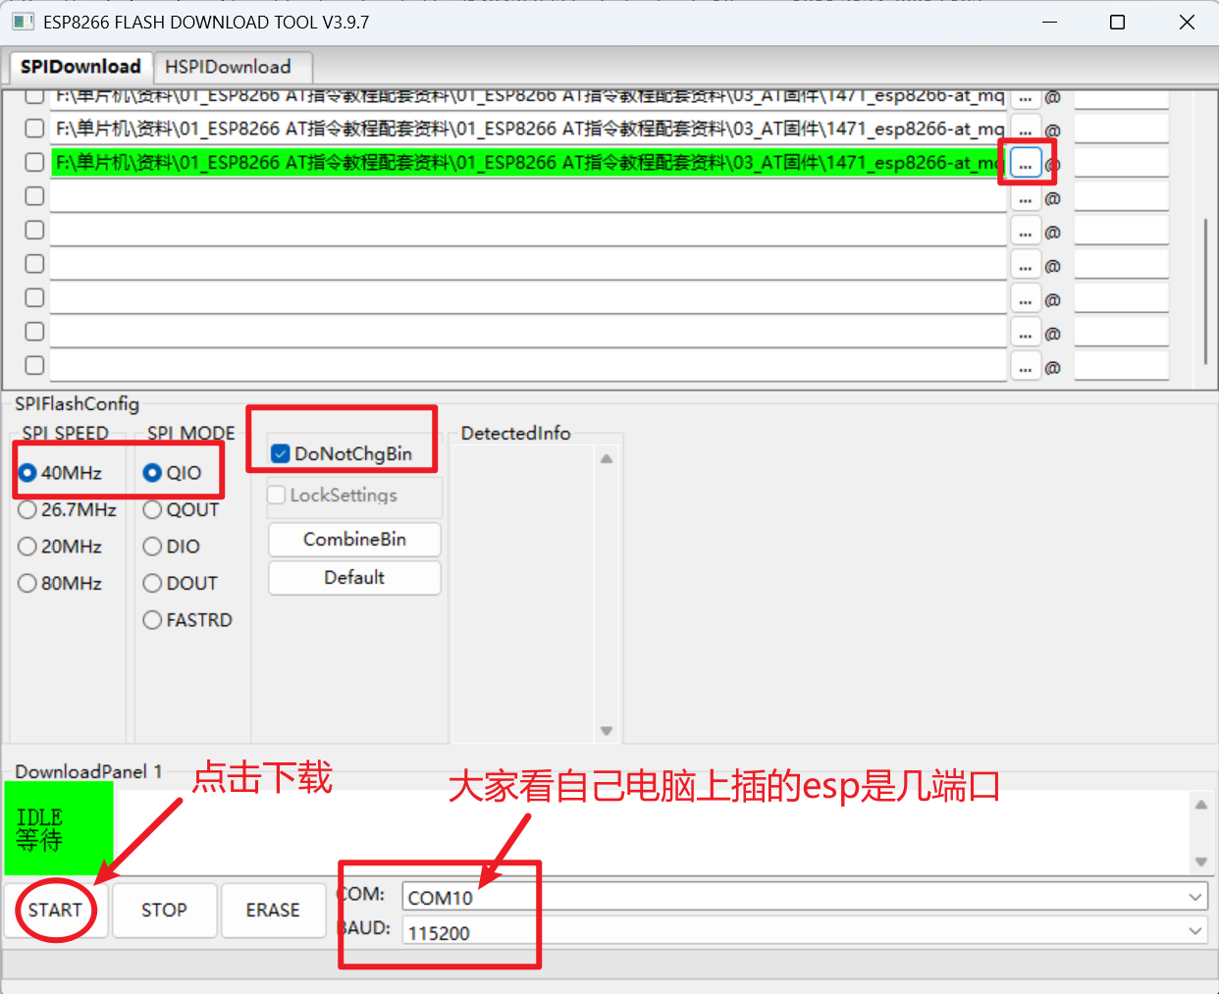Click the ERASE button
Image resolution: width=1219 pixels, height=994 pixels.
pyautogui.click(x=273, y=911)
